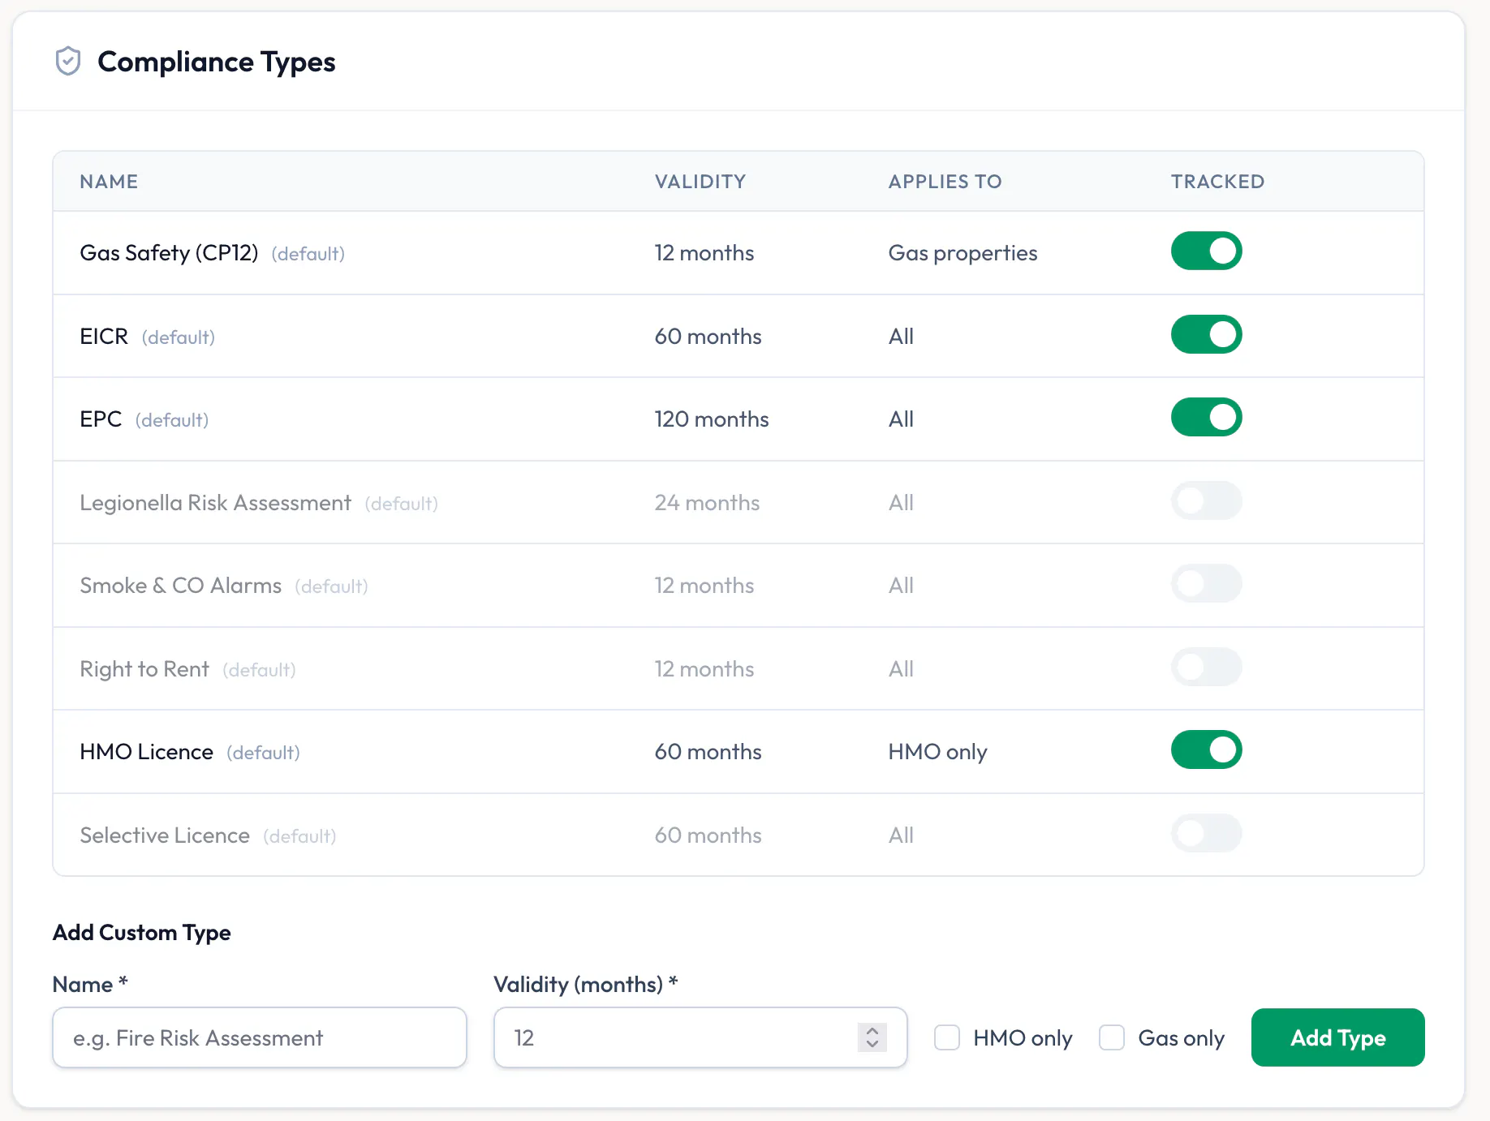1490x1121 pixels.
Task: Click the (default) tag next to HMO Licence
Action: click(x=263, y=753)
